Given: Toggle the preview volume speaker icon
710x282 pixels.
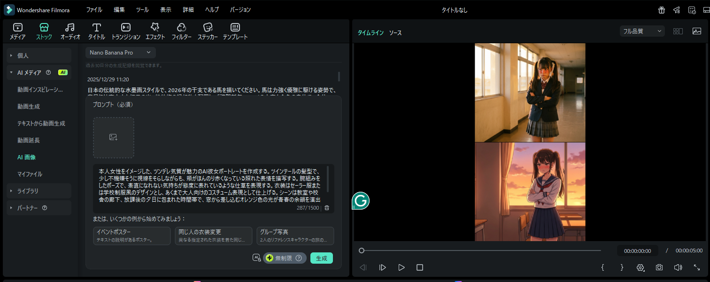Looking at the screenshot, I should 678,267.
